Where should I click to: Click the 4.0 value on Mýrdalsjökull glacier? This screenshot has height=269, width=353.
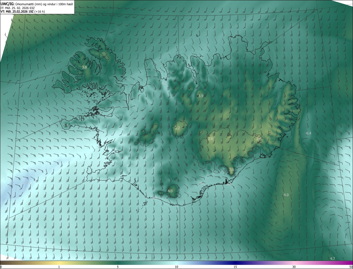pos(170,191)
